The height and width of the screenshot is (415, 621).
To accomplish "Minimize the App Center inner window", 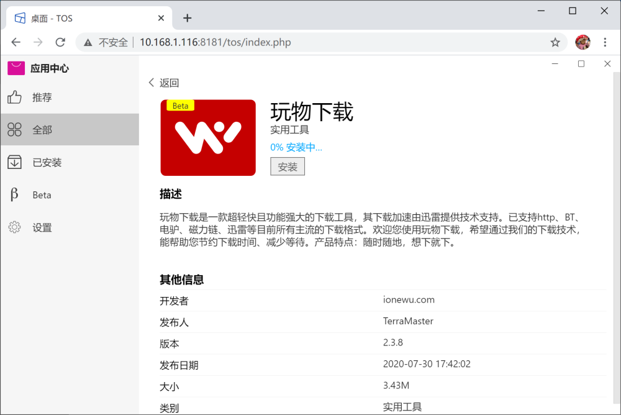I will pos(555,63).
